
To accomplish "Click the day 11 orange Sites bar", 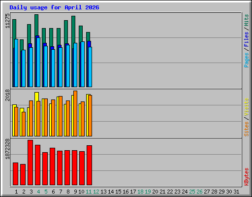I will [90, 116].
